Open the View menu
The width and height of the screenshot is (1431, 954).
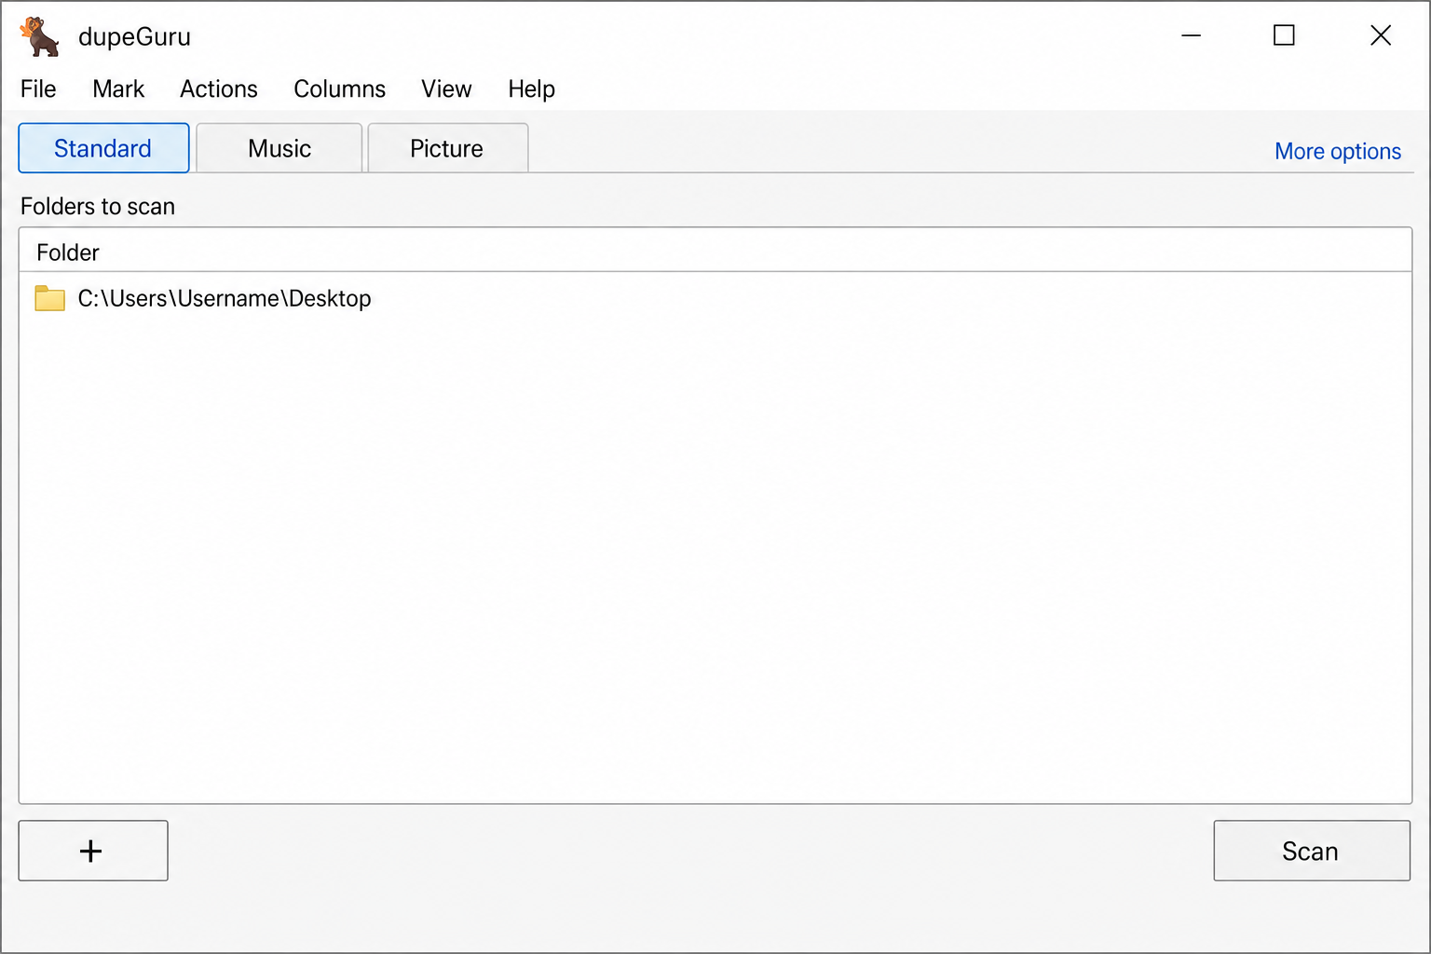[x=446, y=89]
